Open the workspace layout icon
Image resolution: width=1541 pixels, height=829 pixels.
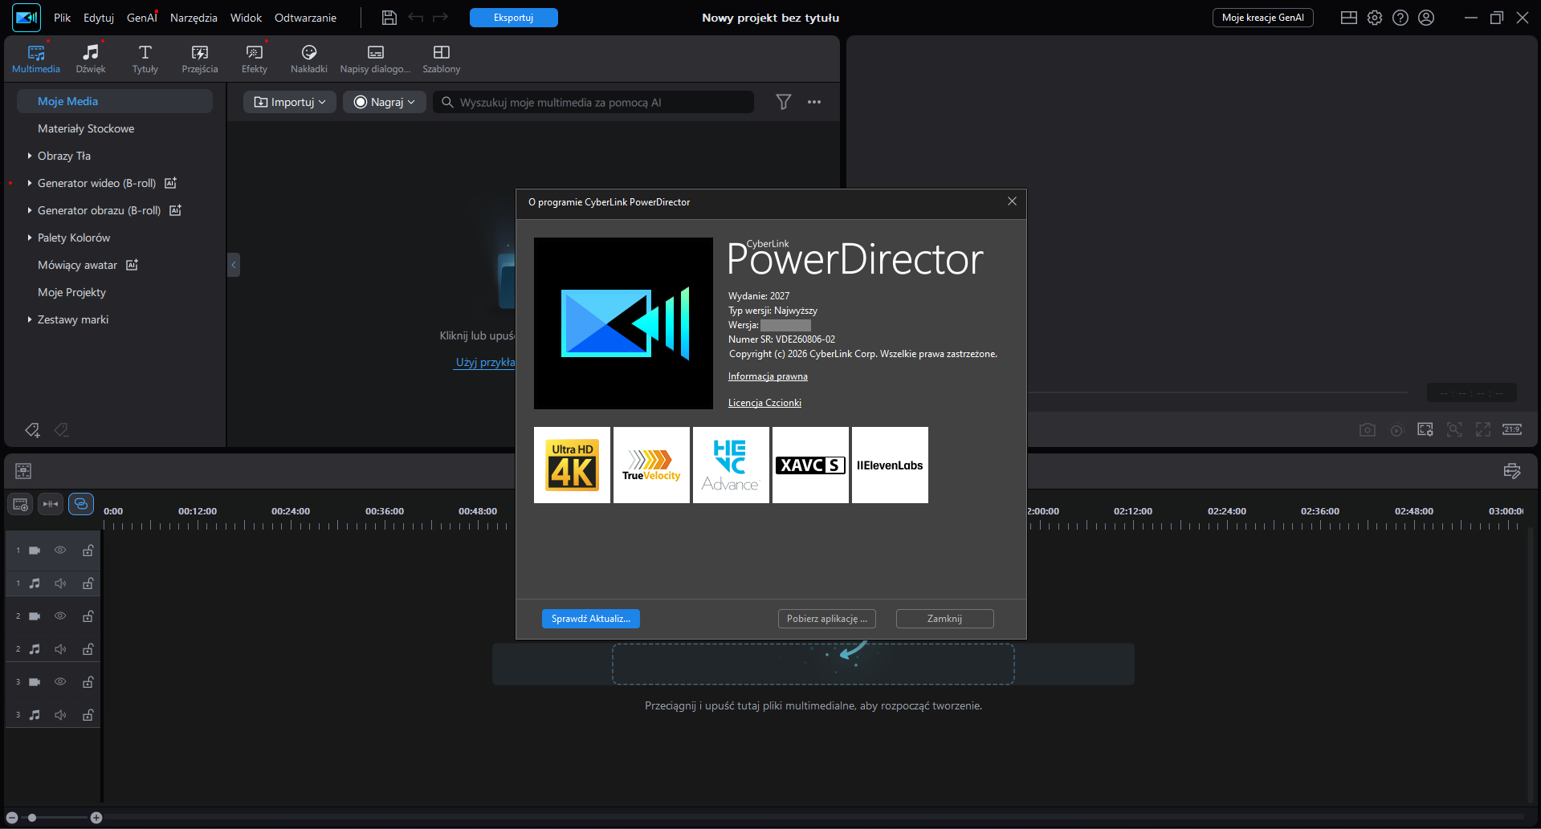tap(1349, 18)
